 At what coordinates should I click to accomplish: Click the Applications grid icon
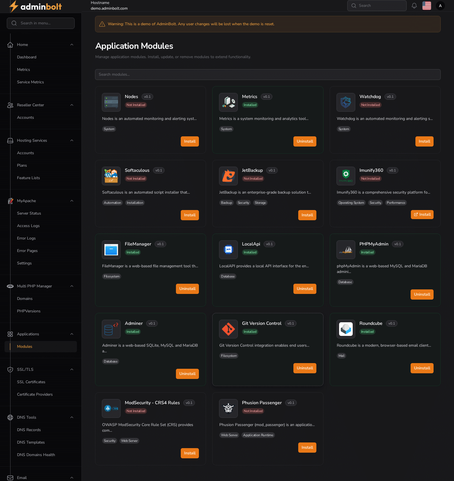pyautogui.click(x=10, y=334)
